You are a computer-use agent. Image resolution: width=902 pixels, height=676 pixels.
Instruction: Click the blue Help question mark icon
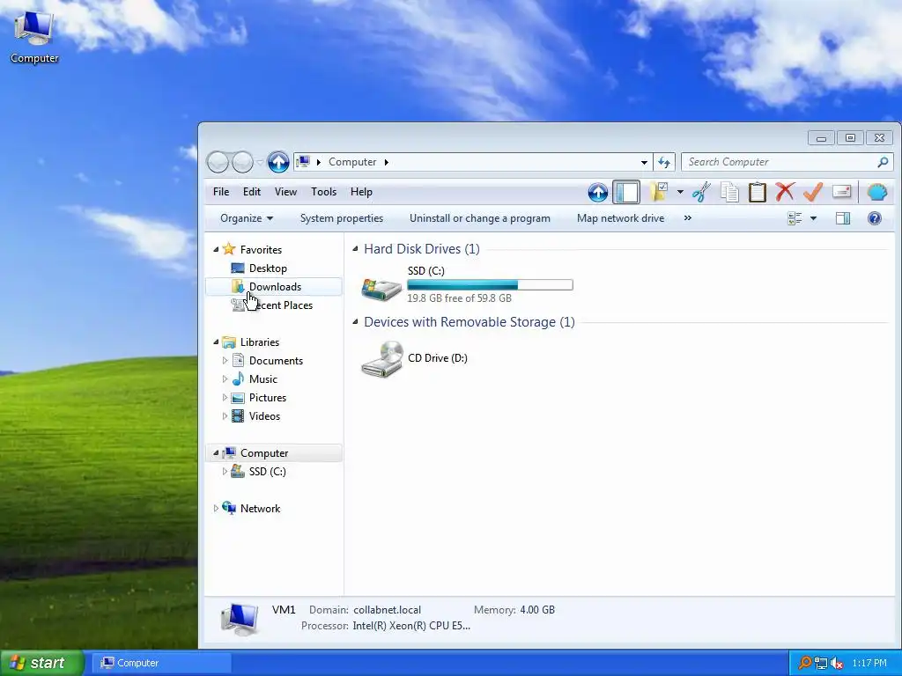point(875,218)
